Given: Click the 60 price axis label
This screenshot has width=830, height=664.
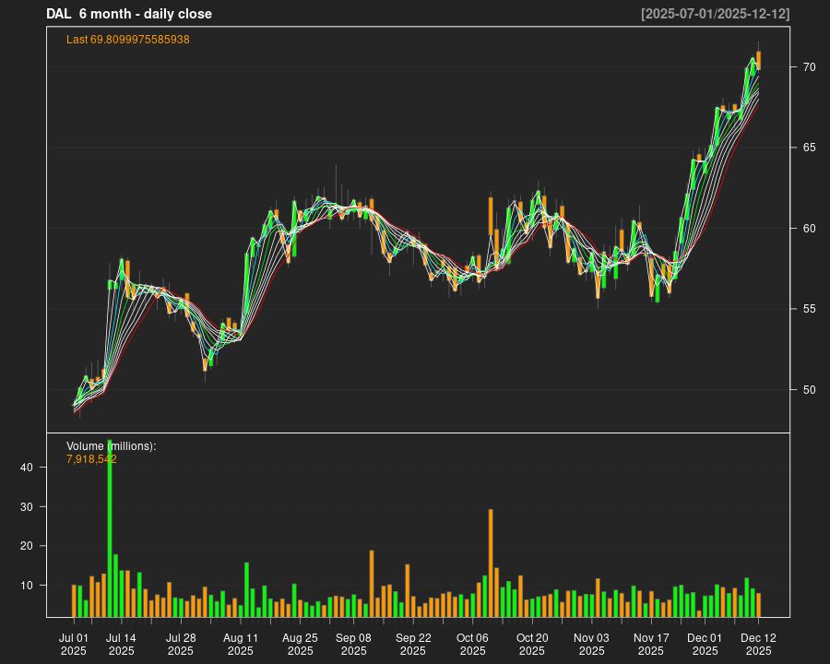Looking at the screenshot, I should [809, 229].
